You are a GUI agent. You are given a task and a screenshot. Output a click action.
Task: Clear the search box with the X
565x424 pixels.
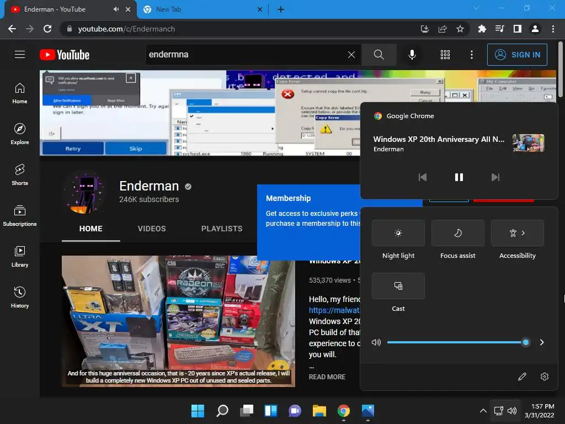pyautogui.click(x=351, y=55)
